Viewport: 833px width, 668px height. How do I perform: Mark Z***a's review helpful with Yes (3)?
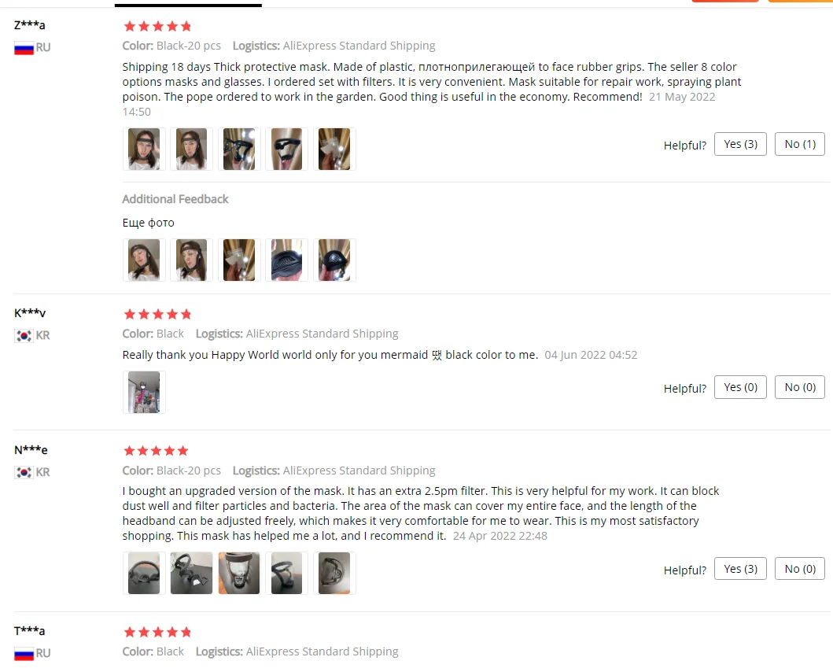coord(740,144)
